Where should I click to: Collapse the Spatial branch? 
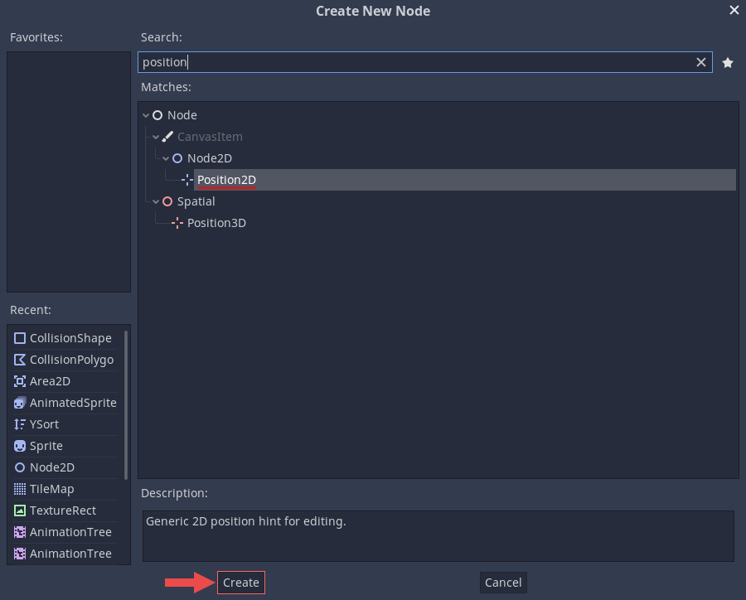tap(156, 201)
